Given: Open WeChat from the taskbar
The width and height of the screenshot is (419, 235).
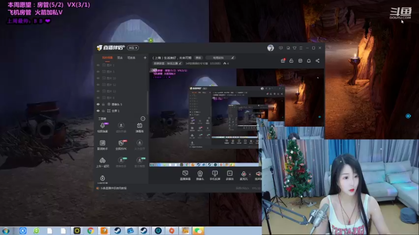Looking at the screenshot, I should pos(198,231).
